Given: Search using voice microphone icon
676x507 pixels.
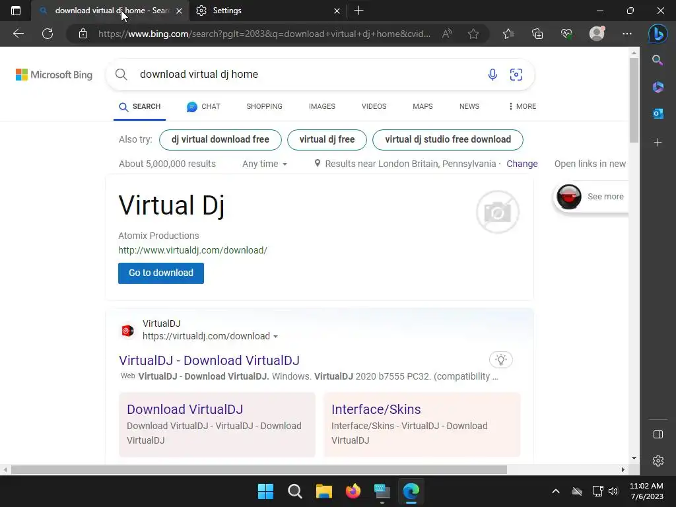Looking at the screenshot, I should 492,75.
